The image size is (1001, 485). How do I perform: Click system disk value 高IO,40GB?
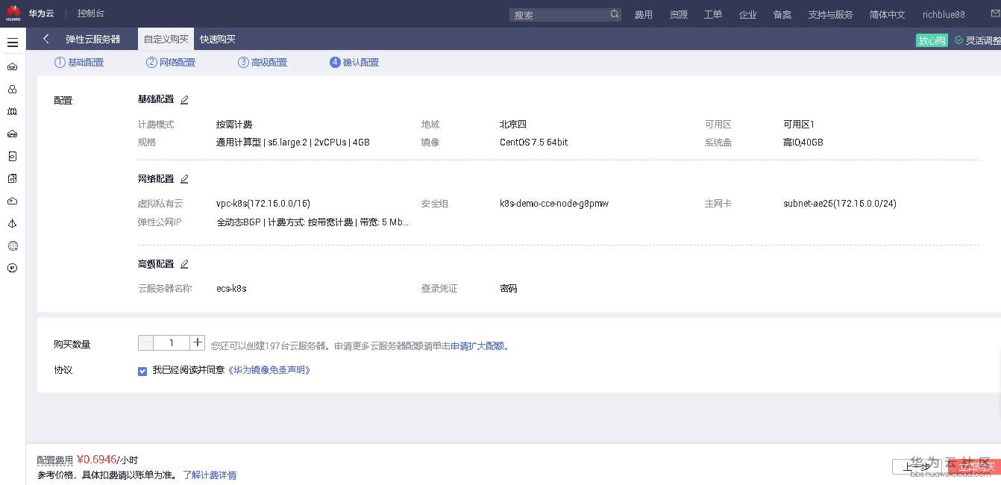(x=803, y=142)
